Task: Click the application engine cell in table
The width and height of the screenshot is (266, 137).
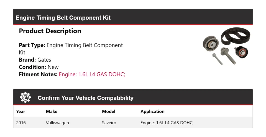Action: [167, 122]
